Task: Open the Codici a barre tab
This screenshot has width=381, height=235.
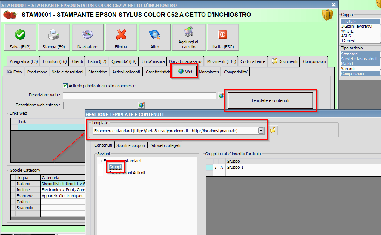Action: click(x=253, y=61)
